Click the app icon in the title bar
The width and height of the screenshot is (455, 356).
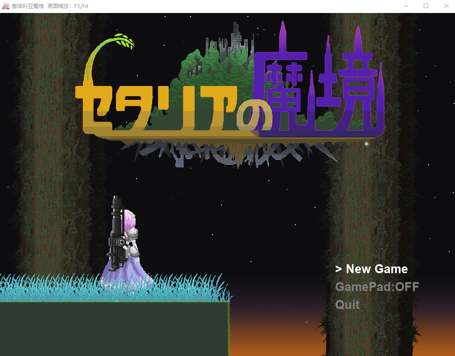6,6
